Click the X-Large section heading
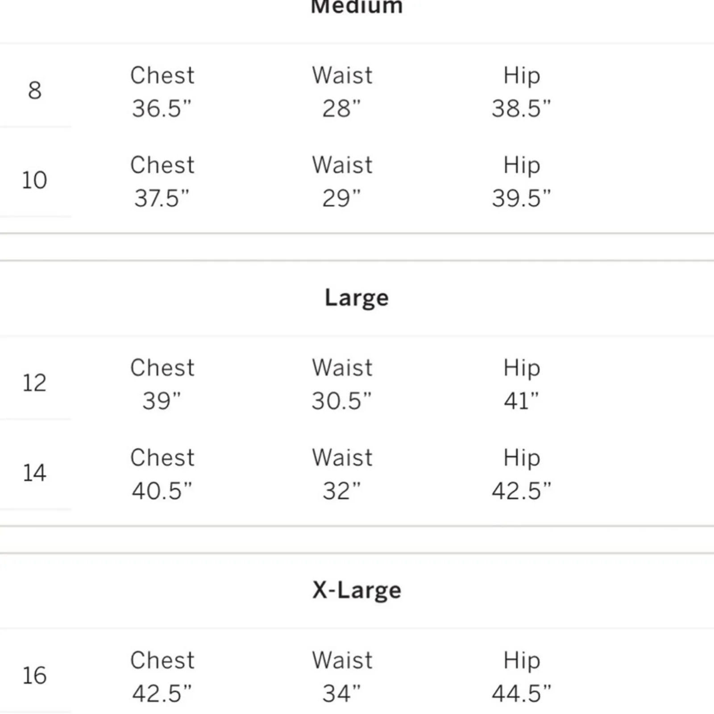The height and width of the screenshot is (714, 714). pyautogui.click(x=357, y=590)
